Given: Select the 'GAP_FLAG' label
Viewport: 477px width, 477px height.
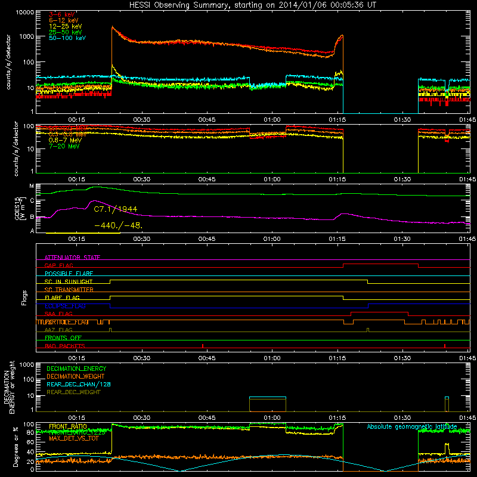Looking at the screenshot, I should [x=58, y=265].
